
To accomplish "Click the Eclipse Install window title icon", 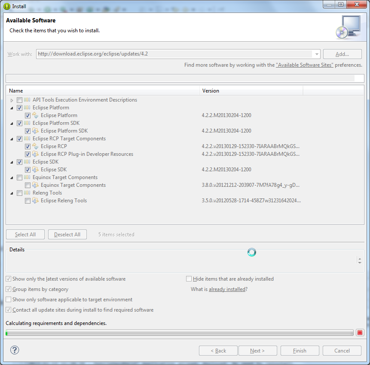I will (7, 6).
